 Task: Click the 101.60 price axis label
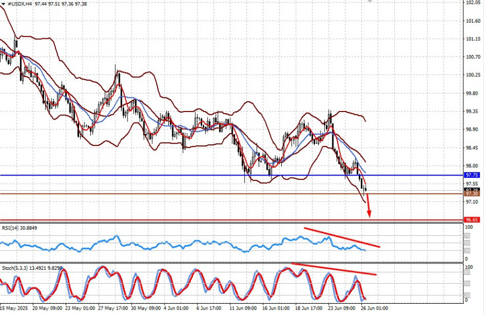(473, 21)
